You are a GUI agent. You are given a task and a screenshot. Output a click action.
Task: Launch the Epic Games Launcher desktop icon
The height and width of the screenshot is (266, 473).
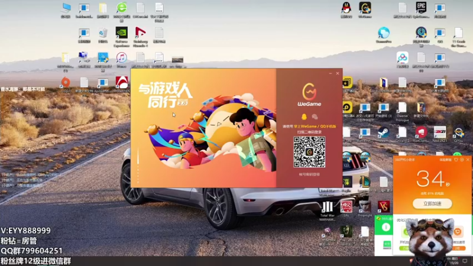421,10
